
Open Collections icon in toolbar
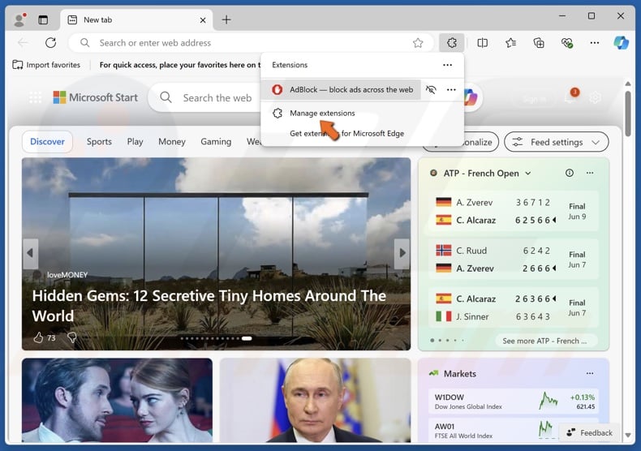tap(539, 42)
